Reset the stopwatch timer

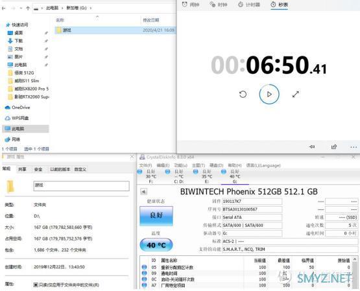coord(243,94)
